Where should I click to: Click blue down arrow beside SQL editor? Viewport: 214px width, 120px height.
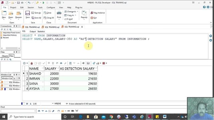pos(211,40)
